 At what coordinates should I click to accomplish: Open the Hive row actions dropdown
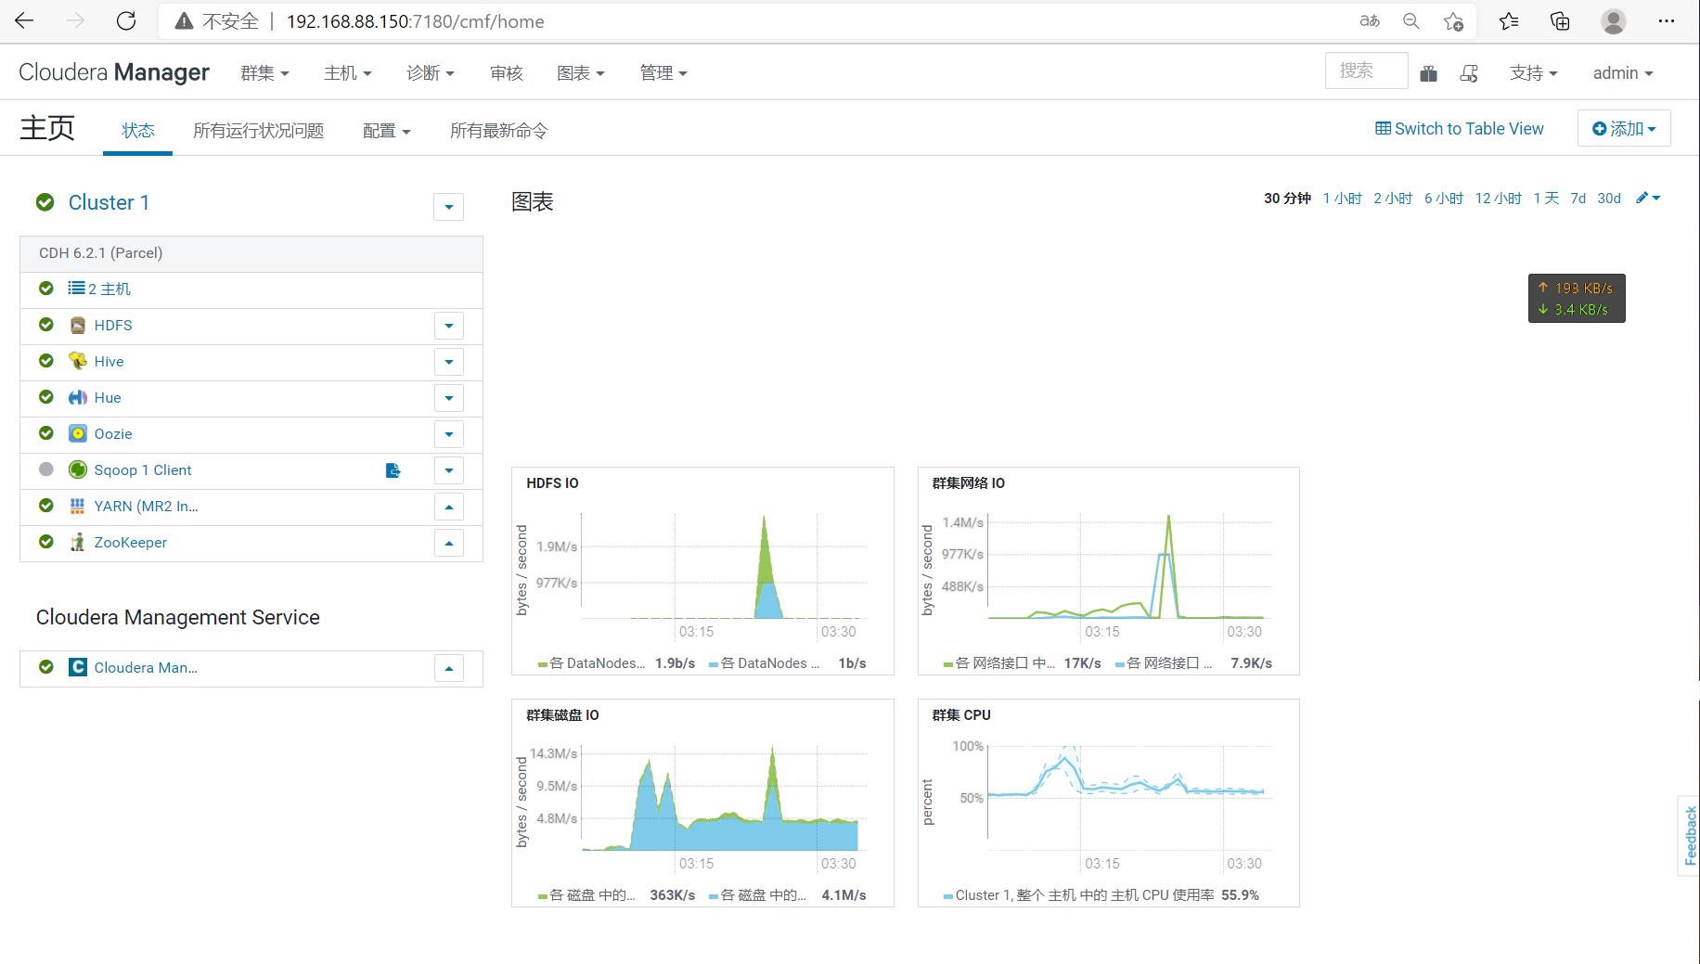pos(448,362)
